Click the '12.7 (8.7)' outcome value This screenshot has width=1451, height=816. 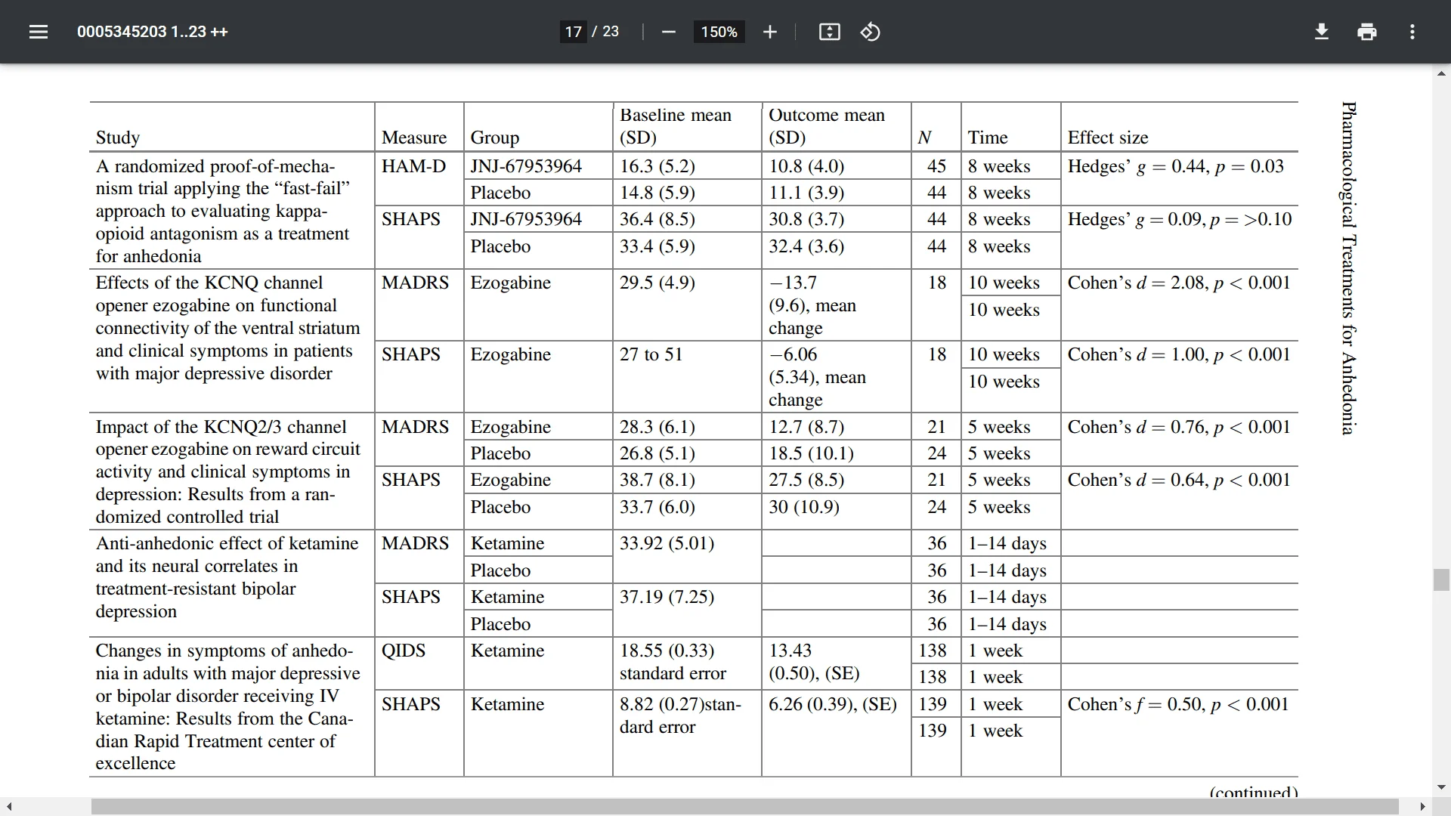pos(806,427)
